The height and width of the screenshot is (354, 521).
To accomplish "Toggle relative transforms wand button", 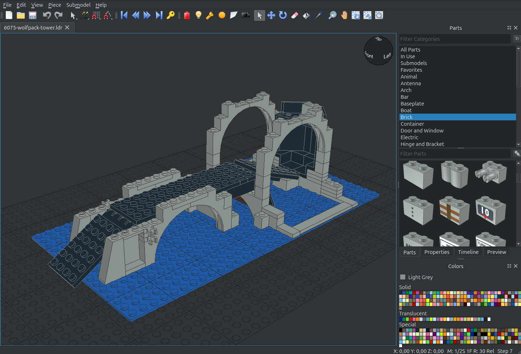I will (x=85, y=15).
